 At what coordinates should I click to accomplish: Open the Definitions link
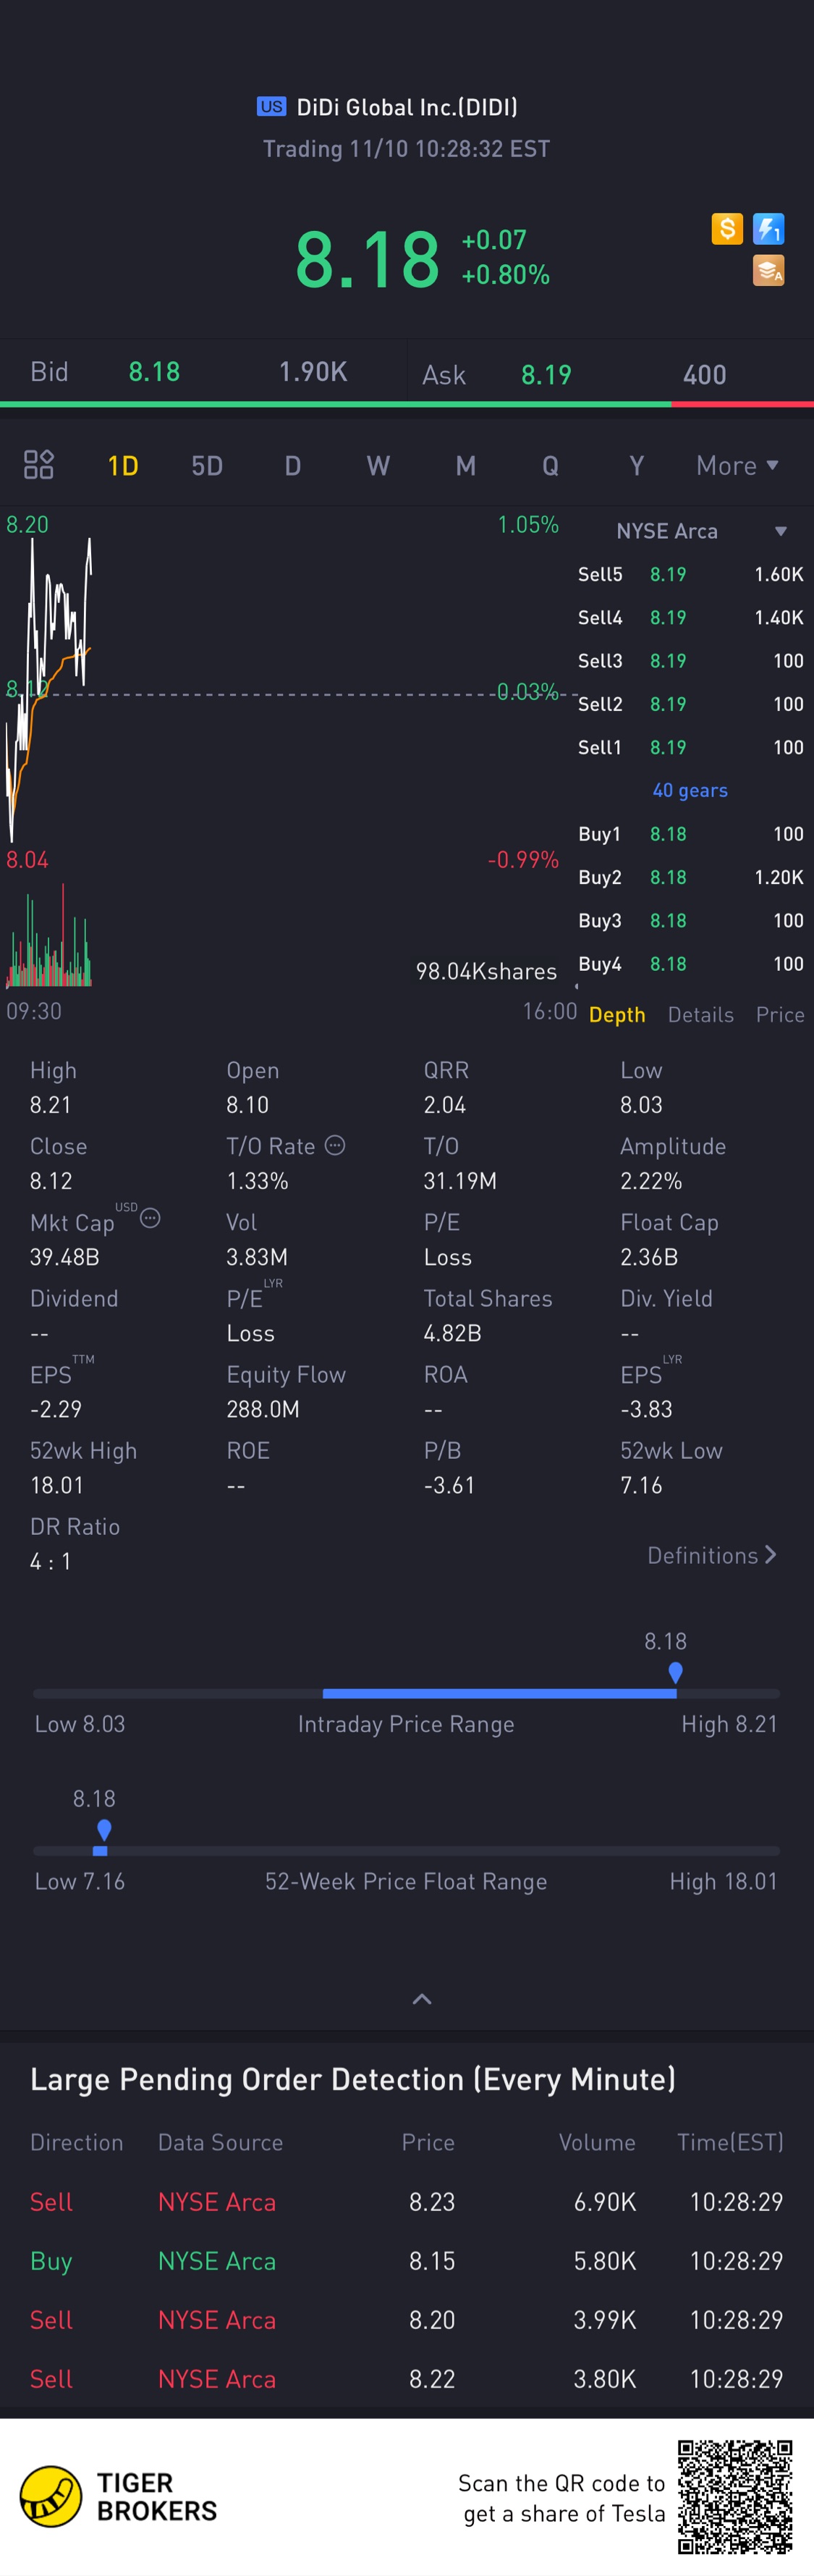click(x=712, y=1555)
